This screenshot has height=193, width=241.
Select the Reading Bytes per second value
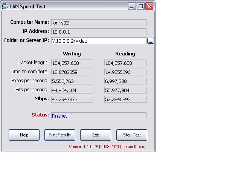point(125,81)
